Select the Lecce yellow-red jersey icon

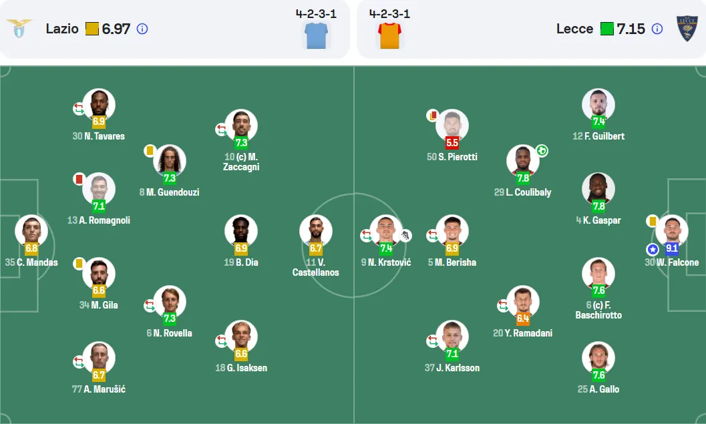390,35
